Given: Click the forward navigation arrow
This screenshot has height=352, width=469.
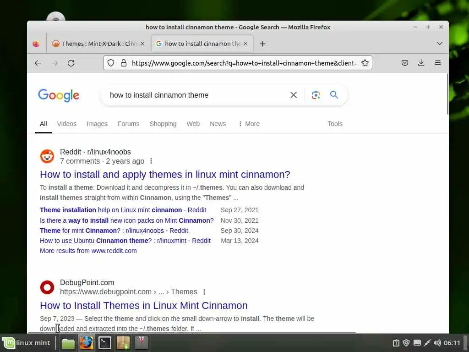Looking at the screenshot, I should pos(55,63).
